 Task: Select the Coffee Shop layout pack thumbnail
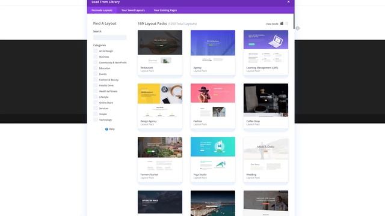pos(266,100)
